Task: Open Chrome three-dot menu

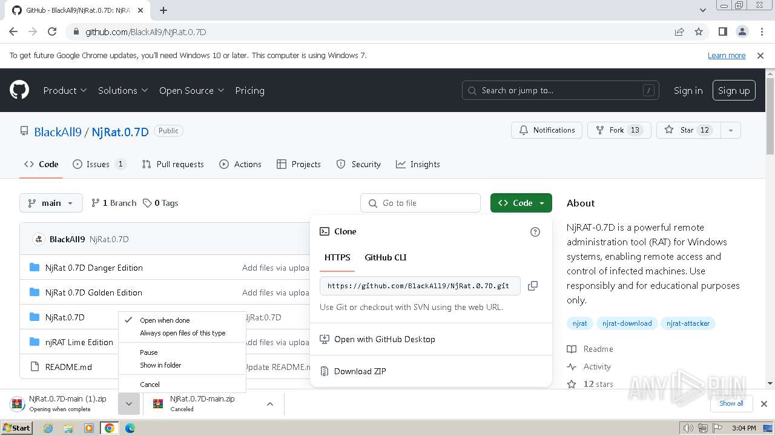Action: (761, 31)
